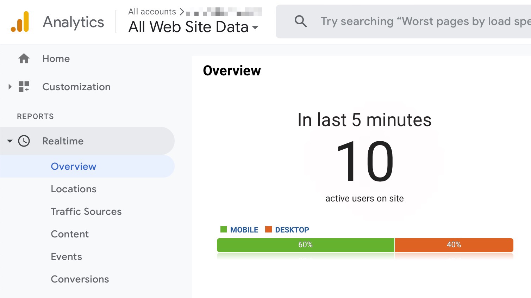The image size is (531, 298).
Task: Toggle DESKTOP visibility in the device legend
Action: click(287, 229)
